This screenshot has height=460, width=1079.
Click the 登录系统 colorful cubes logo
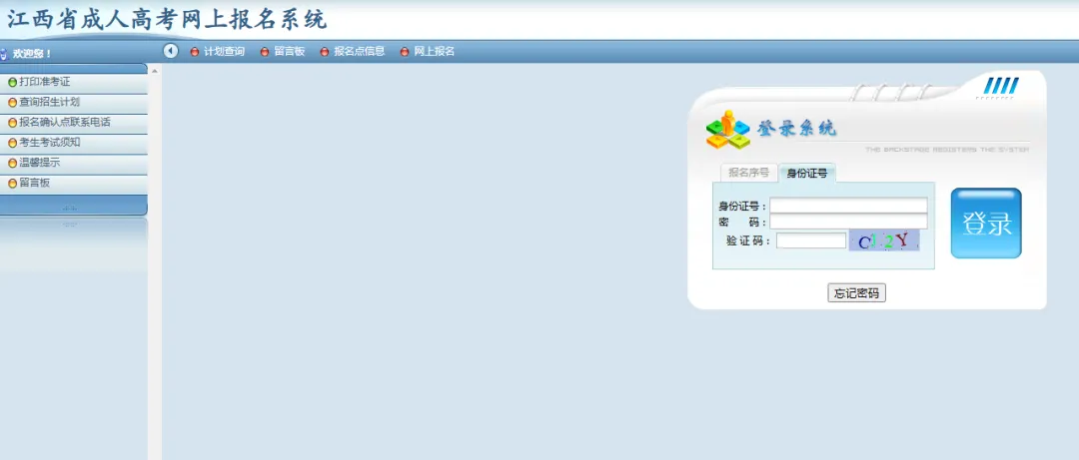coord(727,130)
